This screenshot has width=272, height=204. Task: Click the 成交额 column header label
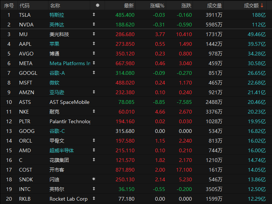tap(252, 6)
